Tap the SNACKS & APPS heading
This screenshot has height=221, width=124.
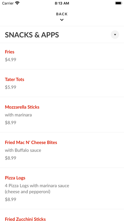tap(32, 35)
